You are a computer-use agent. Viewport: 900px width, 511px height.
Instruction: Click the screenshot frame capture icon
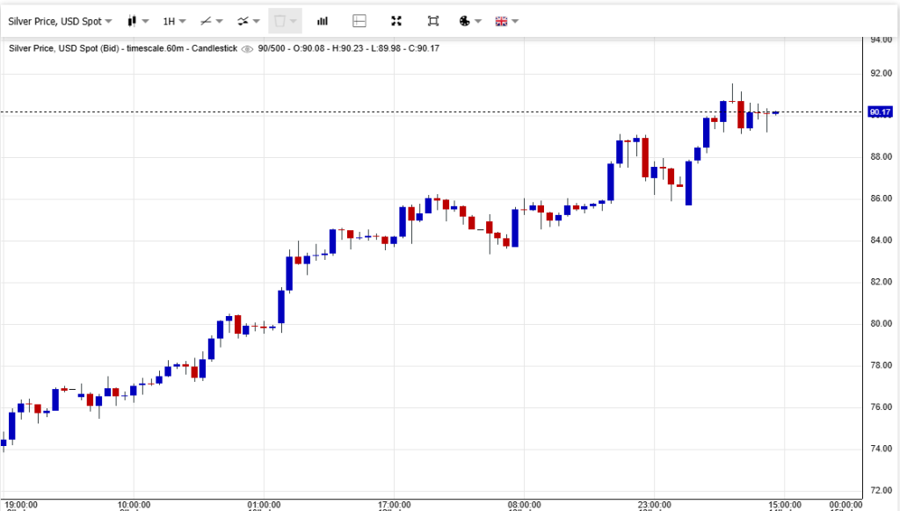point(432,20)
